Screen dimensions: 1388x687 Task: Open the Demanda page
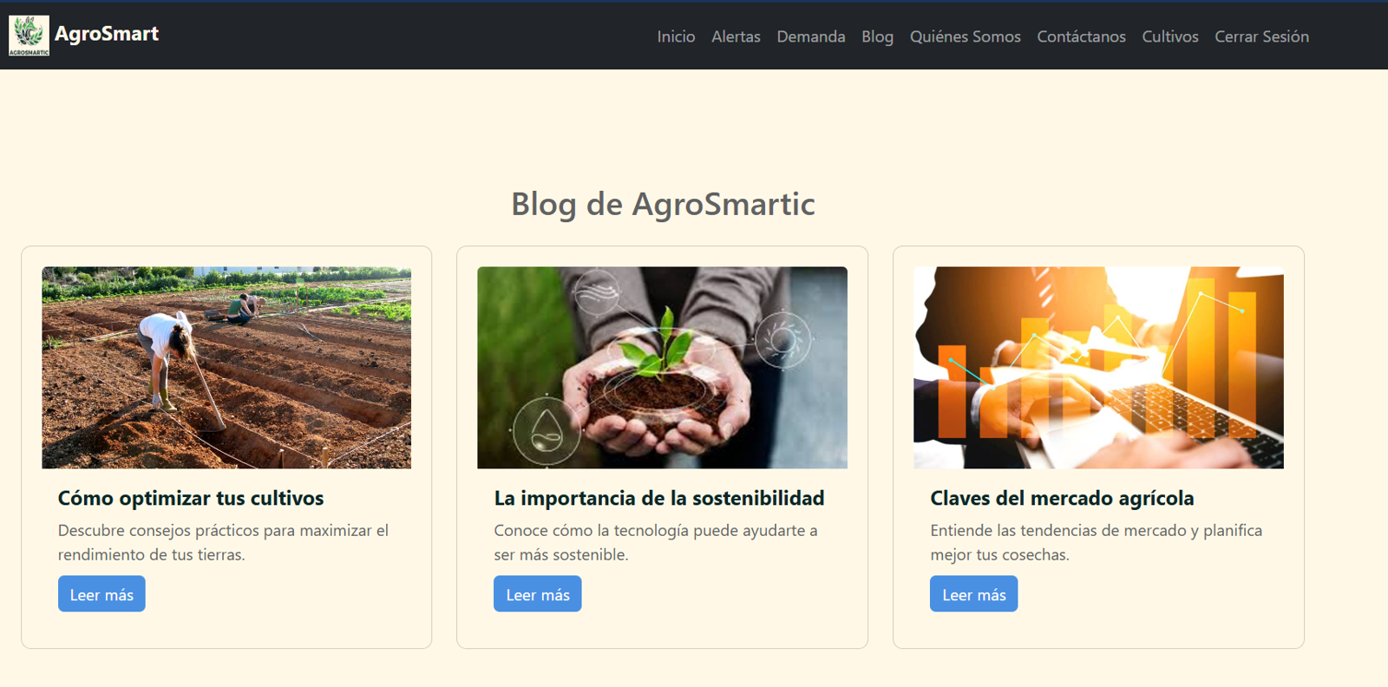(x=811, y=36)
